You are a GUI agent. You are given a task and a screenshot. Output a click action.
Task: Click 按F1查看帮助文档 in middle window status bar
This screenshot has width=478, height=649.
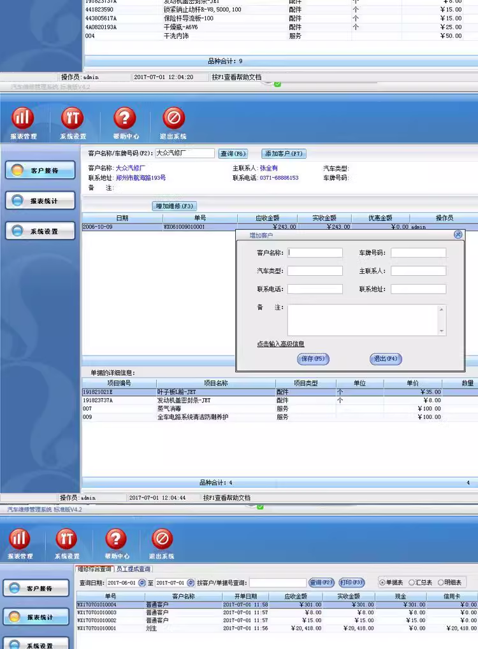click(227, 497)
